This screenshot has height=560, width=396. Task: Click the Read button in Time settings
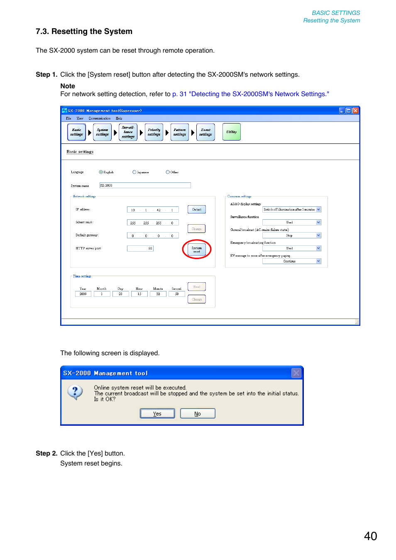[x=197, y=286]
